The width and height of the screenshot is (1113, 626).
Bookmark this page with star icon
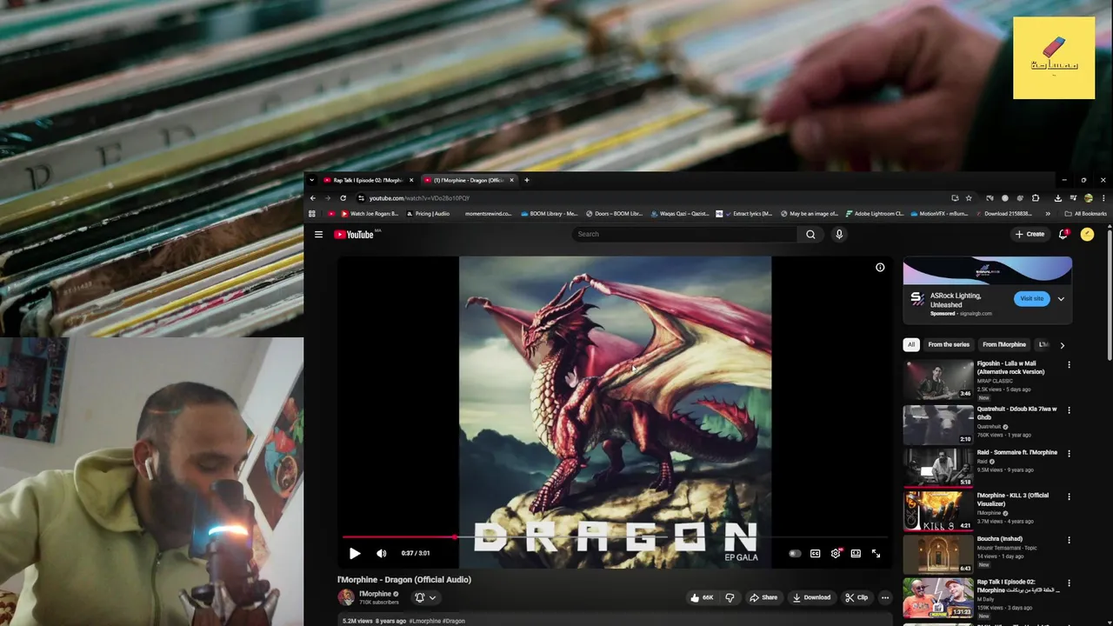969,198
